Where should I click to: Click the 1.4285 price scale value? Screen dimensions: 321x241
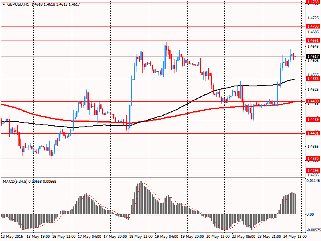[x=313, y=175]
